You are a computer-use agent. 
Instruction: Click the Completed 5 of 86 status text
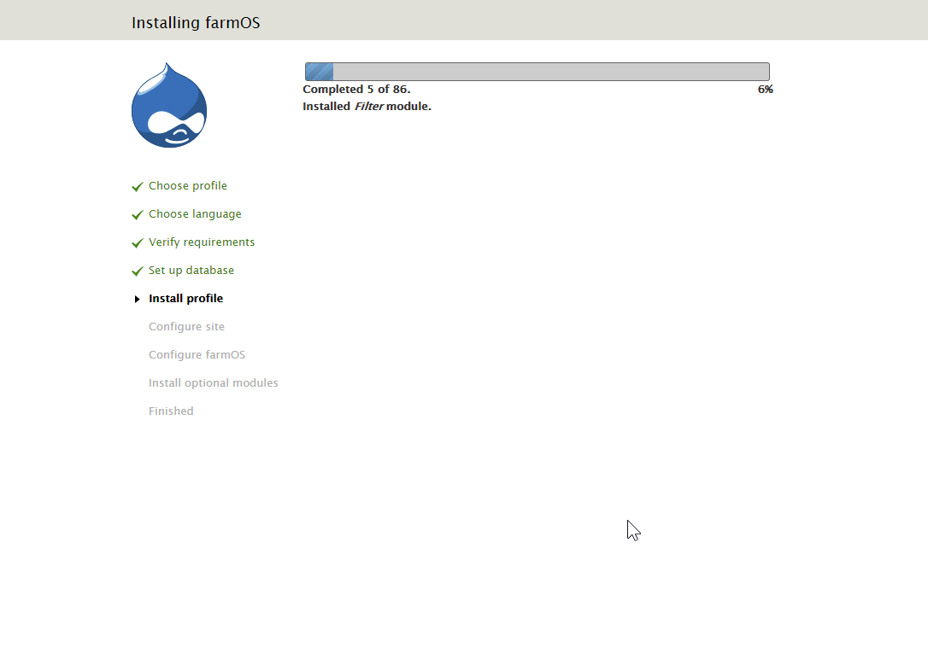[x=356, y=90]
